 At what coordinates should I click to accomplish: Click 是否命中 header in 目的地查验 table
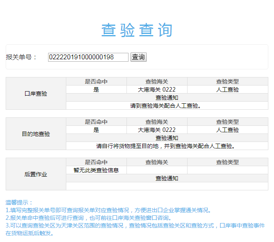(x=96, y=122)
